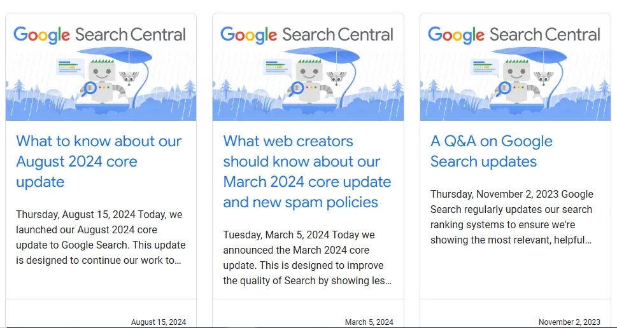Click the excerpt starting "Thursday, November 2, 2023 Google"
617x328 pixels.
tap(512, 217)
